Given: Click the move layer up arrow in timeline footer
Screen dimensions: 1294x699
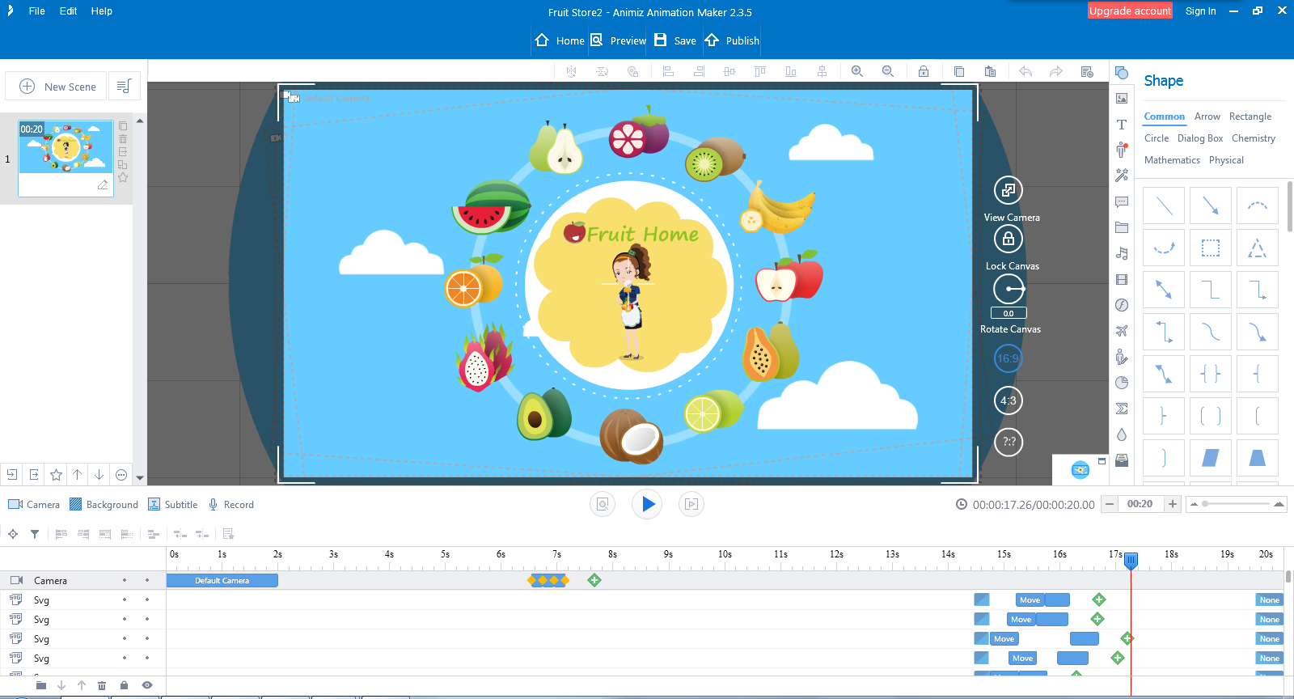Looking at the screenshot, I should pyautogui.click(x=82, y=685).
